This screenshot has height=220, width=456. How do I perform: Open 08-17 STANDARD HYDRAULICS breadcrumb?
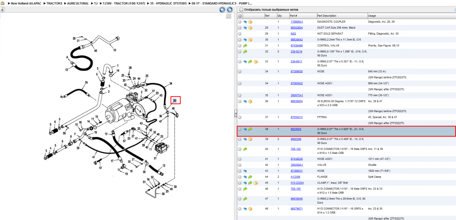[222, 4]
